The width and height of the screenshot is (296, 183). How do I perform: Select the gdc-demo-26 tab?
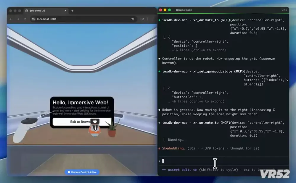44,11
